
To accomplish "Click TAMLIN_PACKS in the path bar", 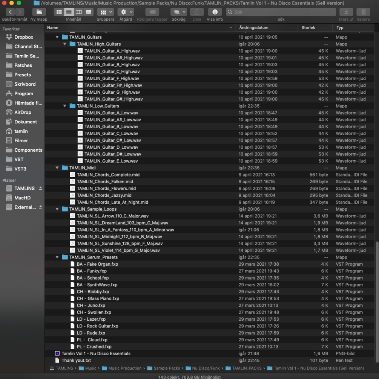I will (244, 368).
